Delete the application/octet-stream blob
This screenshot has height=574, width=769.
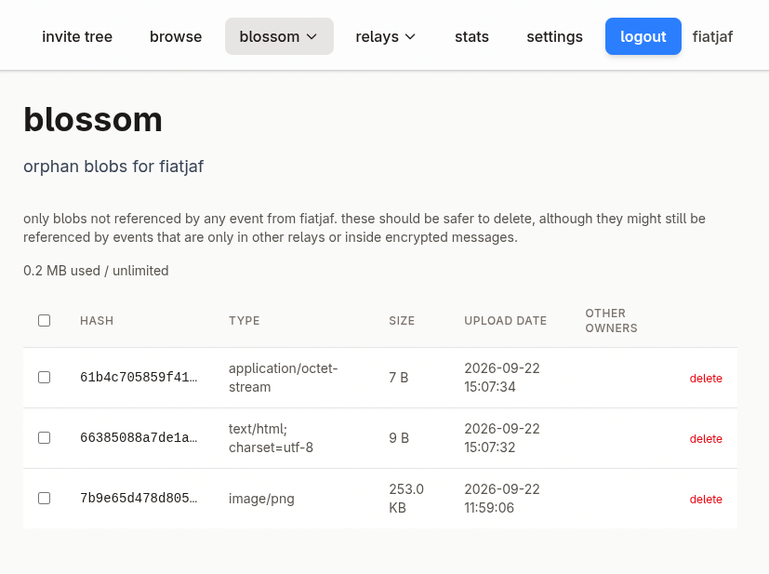click(x=706, y=379)
